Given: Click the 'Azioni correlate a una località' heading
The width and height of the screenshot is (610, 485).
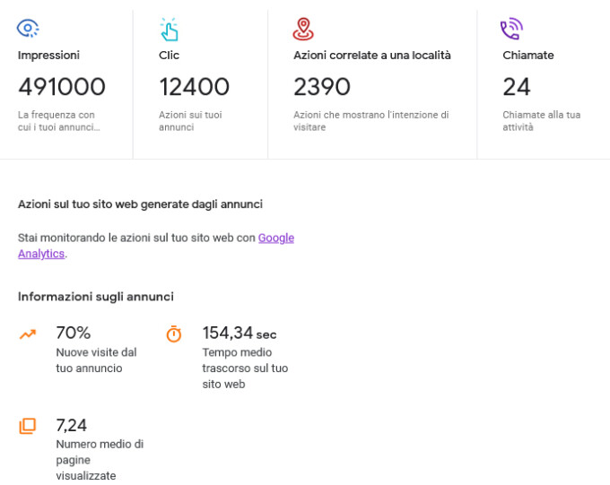Looking at the screenshot, I should (x=372, y=56).
